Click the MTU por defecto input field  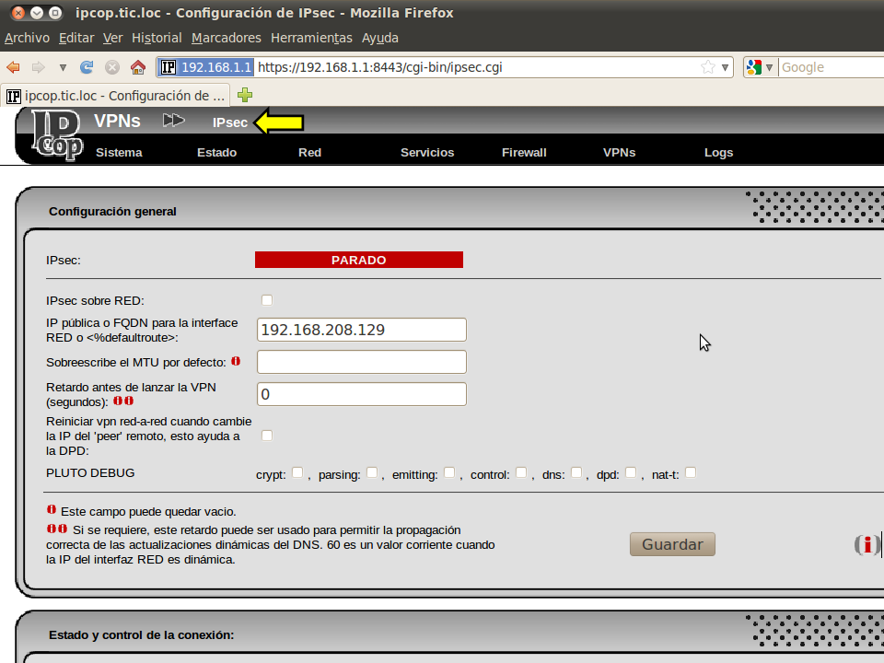(361, 362)
